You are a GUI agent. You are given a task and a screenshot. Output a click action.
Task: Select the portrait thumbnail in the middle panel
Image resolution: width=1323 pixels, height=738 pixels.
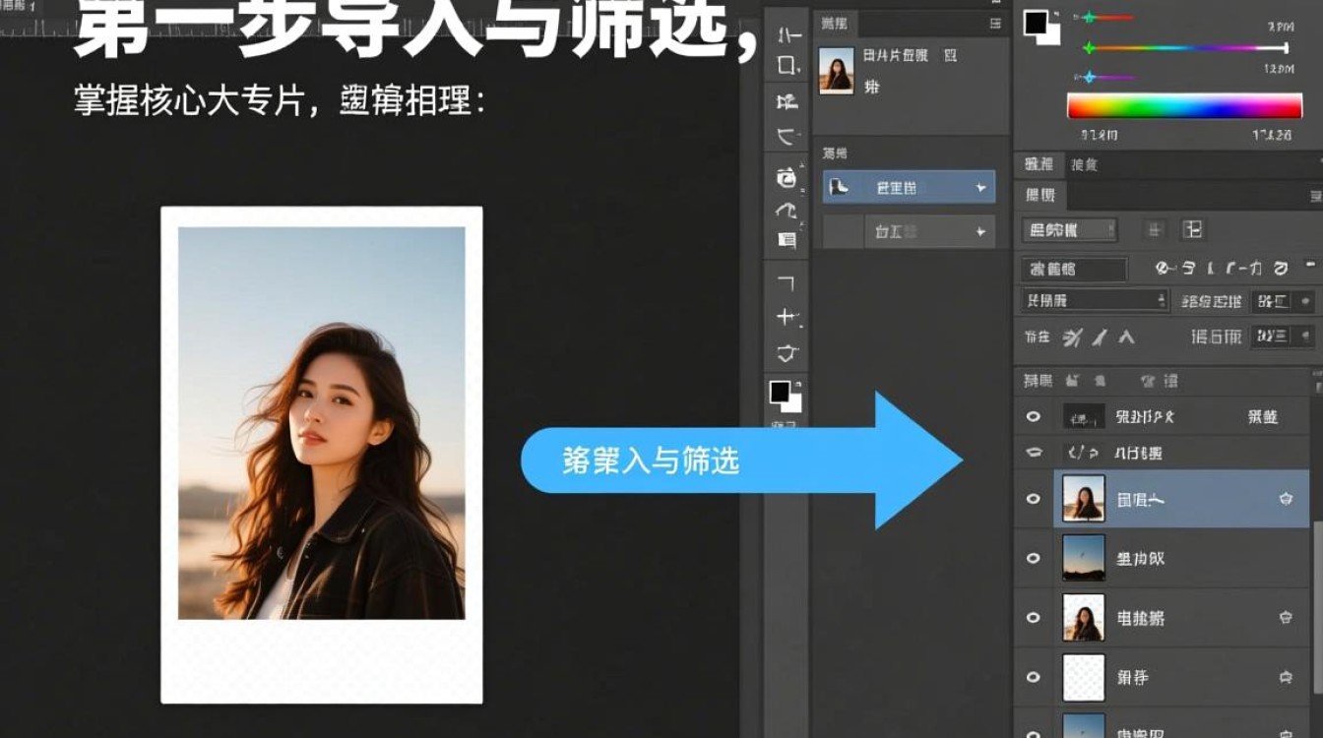click(836, 71)
